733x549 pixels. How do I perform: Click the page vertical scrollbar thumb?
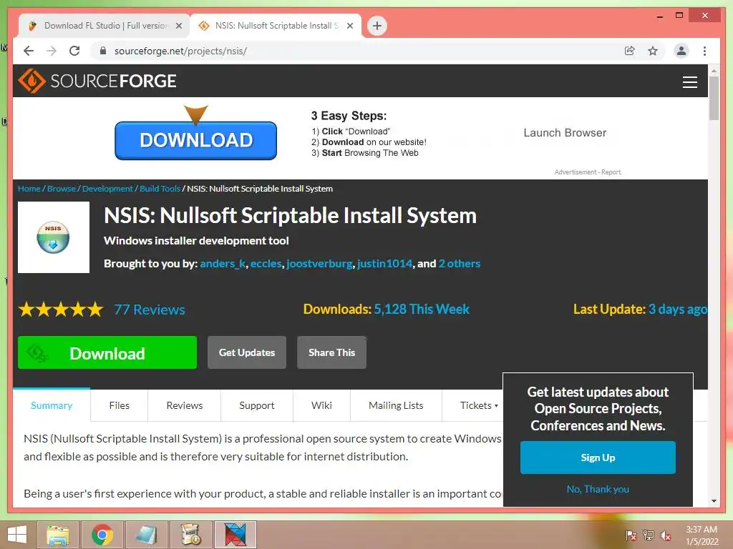[714, 98]
